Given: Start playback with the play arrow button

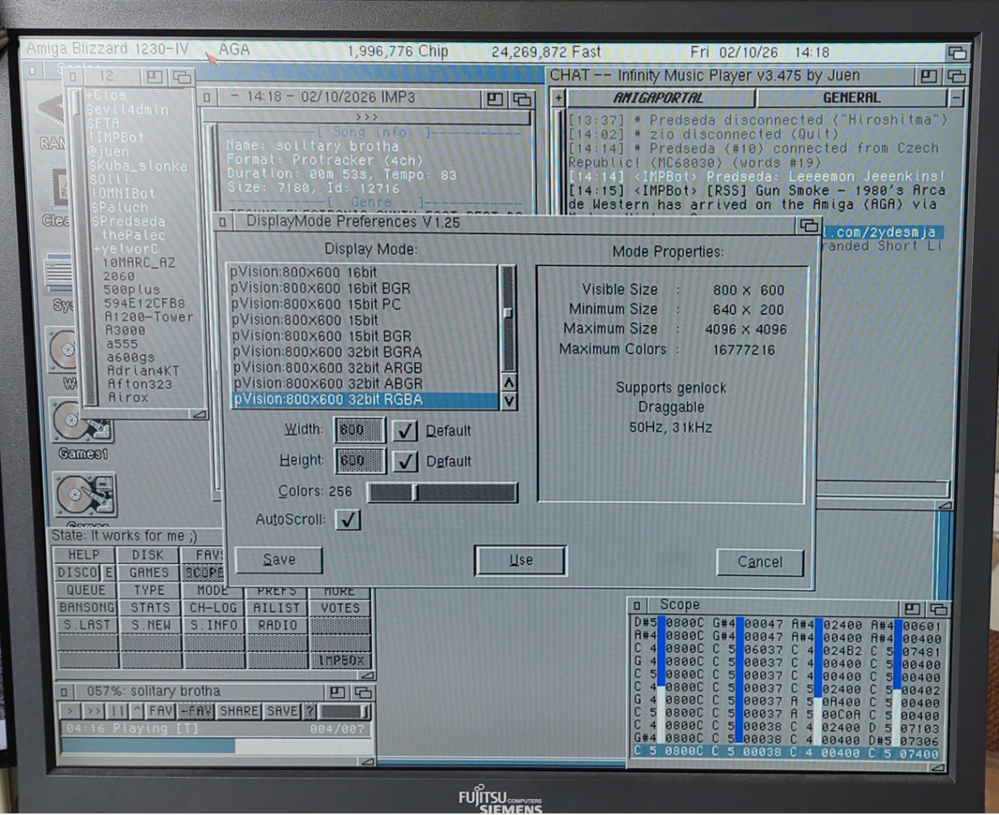Looking at the screenshot, I should coord(70,710).
